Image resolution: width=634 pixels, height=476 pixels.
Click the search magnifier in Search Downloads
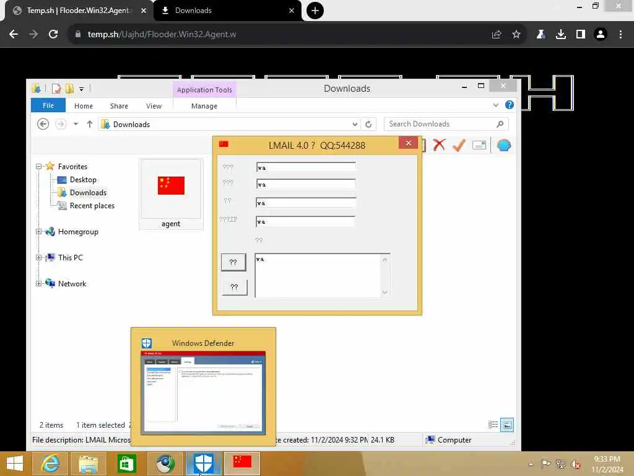point(500,124)
